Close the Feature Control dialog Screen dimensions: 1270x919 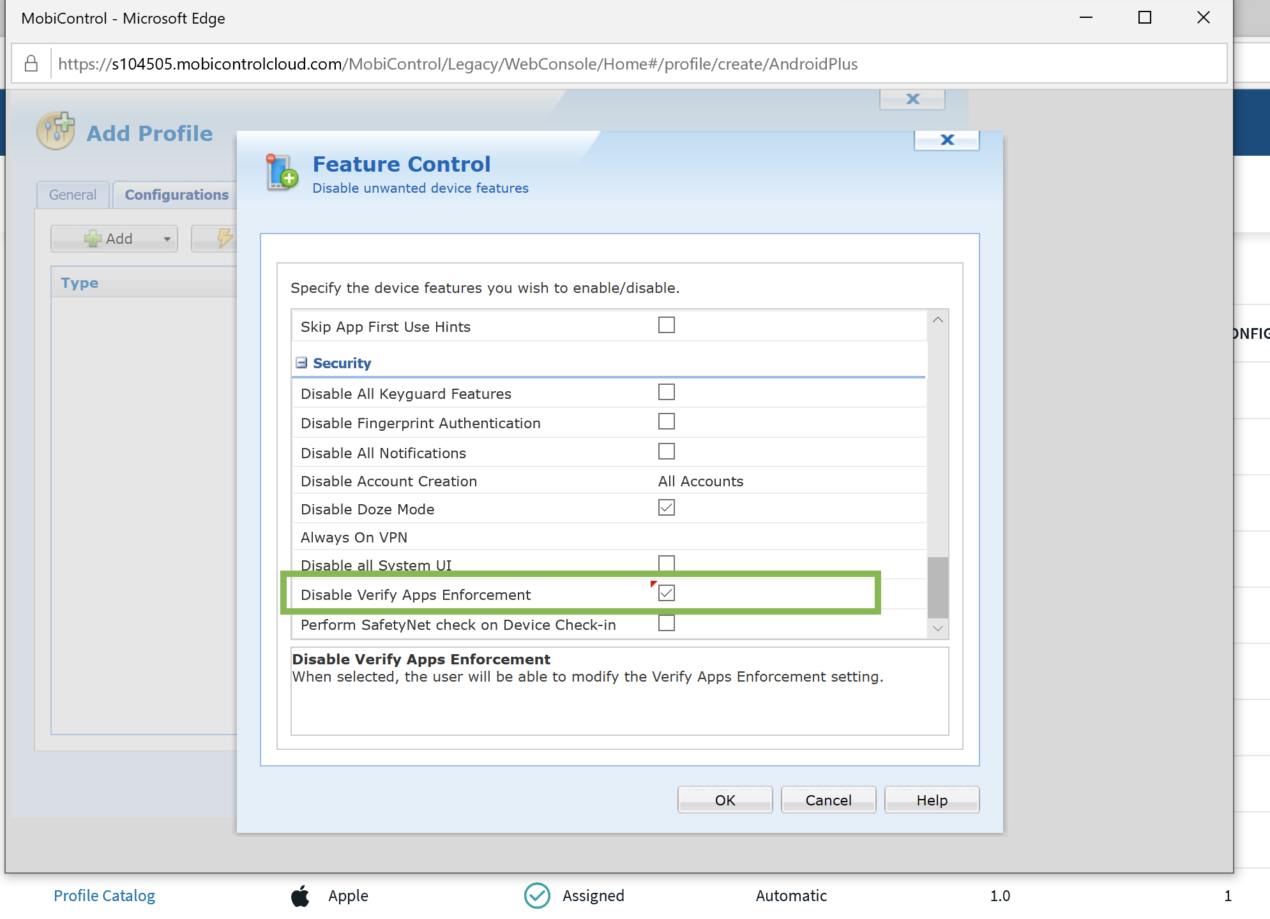coord(947,140)
